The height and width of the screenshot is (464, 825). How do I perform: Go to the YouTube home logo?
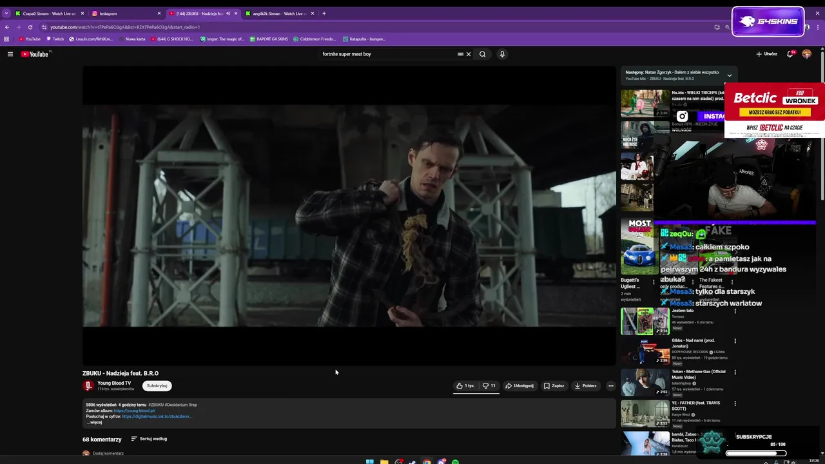35,54
